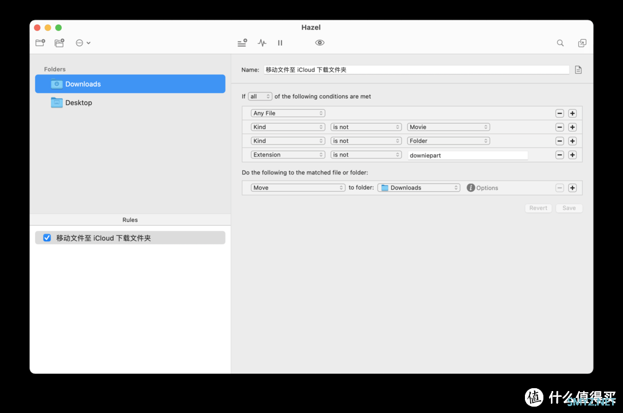Screen dimensions: 623x413
Task: Open the Folder kind dropdown
Action: pyautogui.click(x=449, y=141)
